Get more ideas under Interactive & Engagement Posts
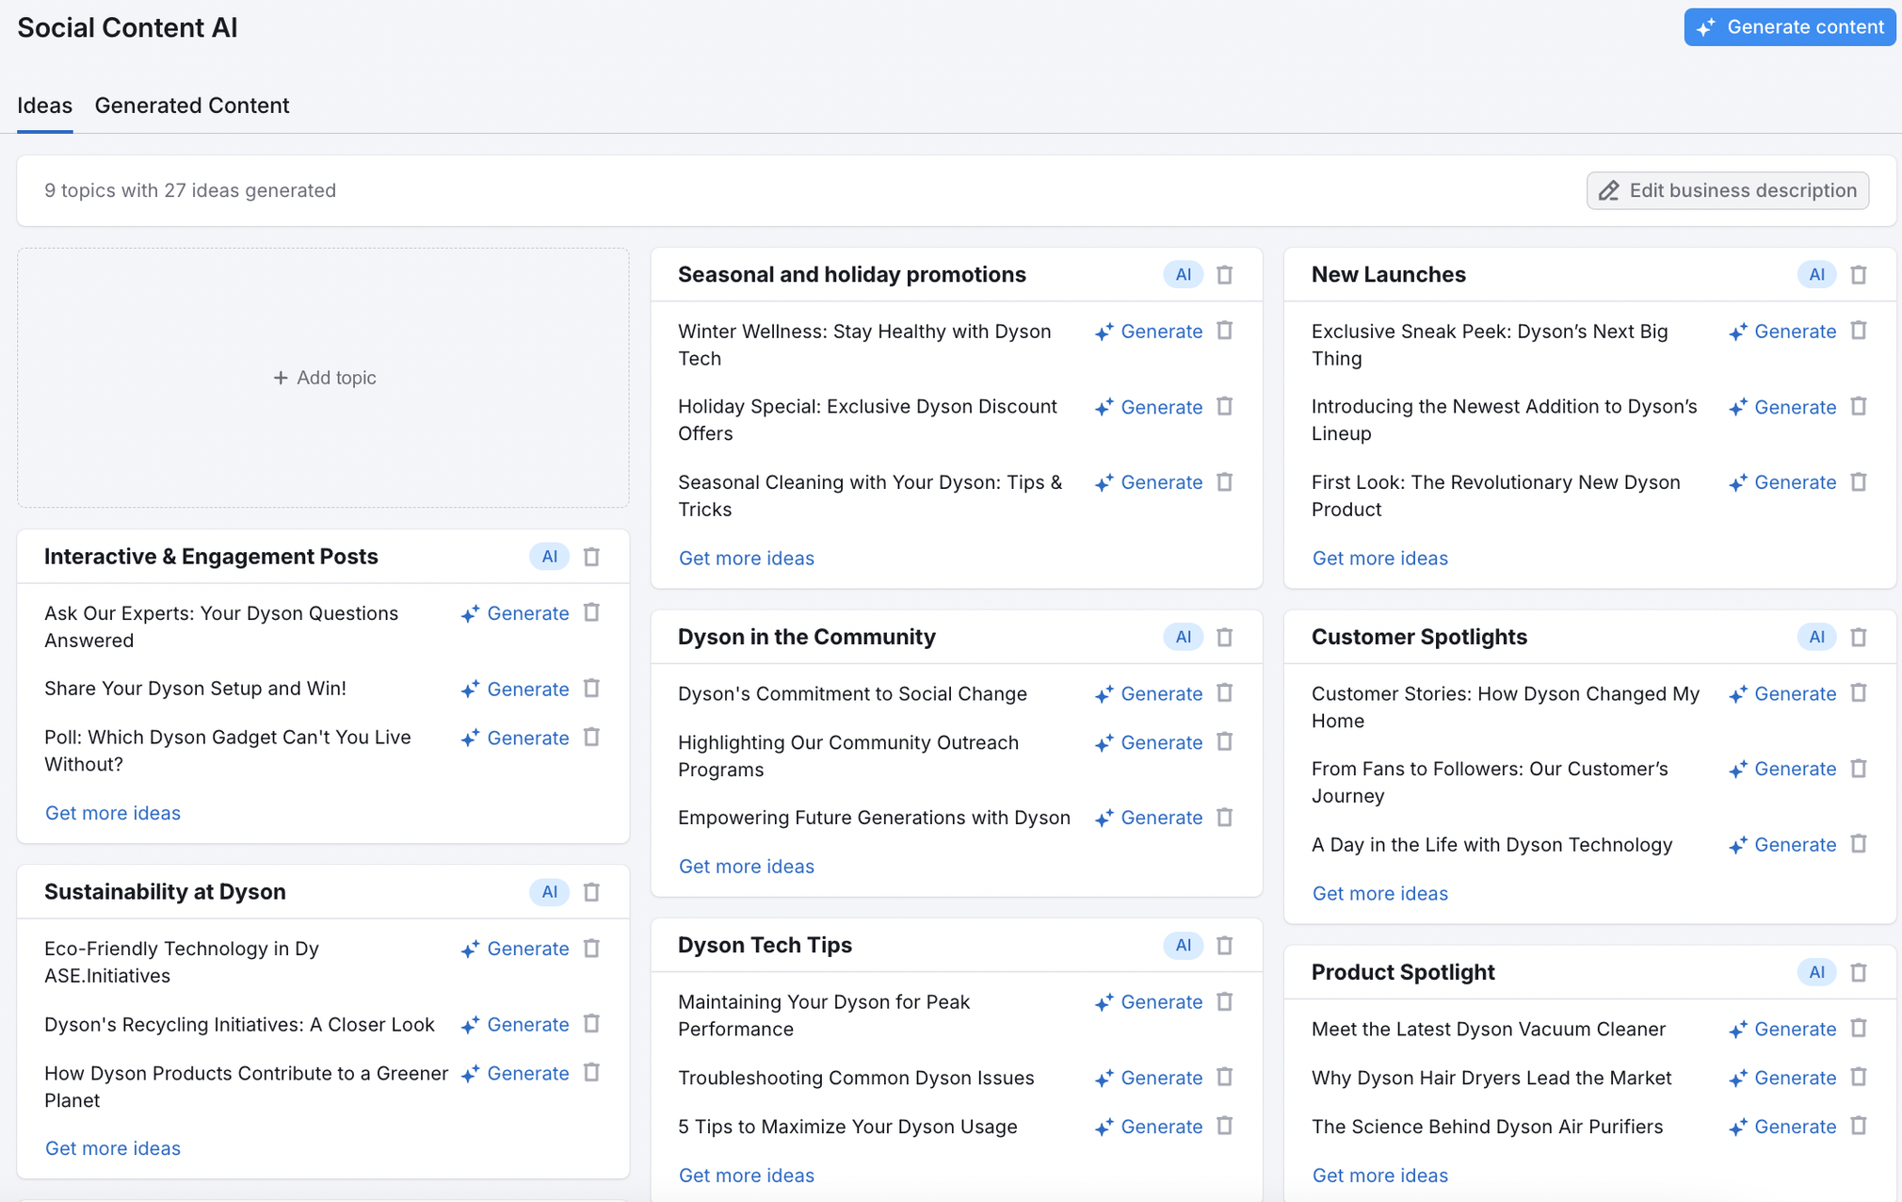This screenshot has height=1202, width=1902. 112,812
